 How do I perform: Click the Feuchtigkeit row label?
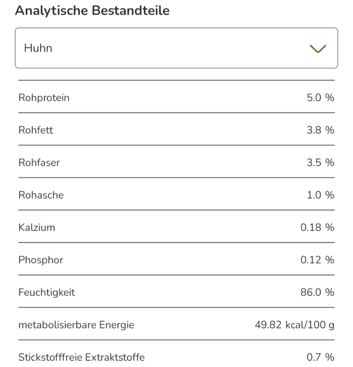pos(47,293)
